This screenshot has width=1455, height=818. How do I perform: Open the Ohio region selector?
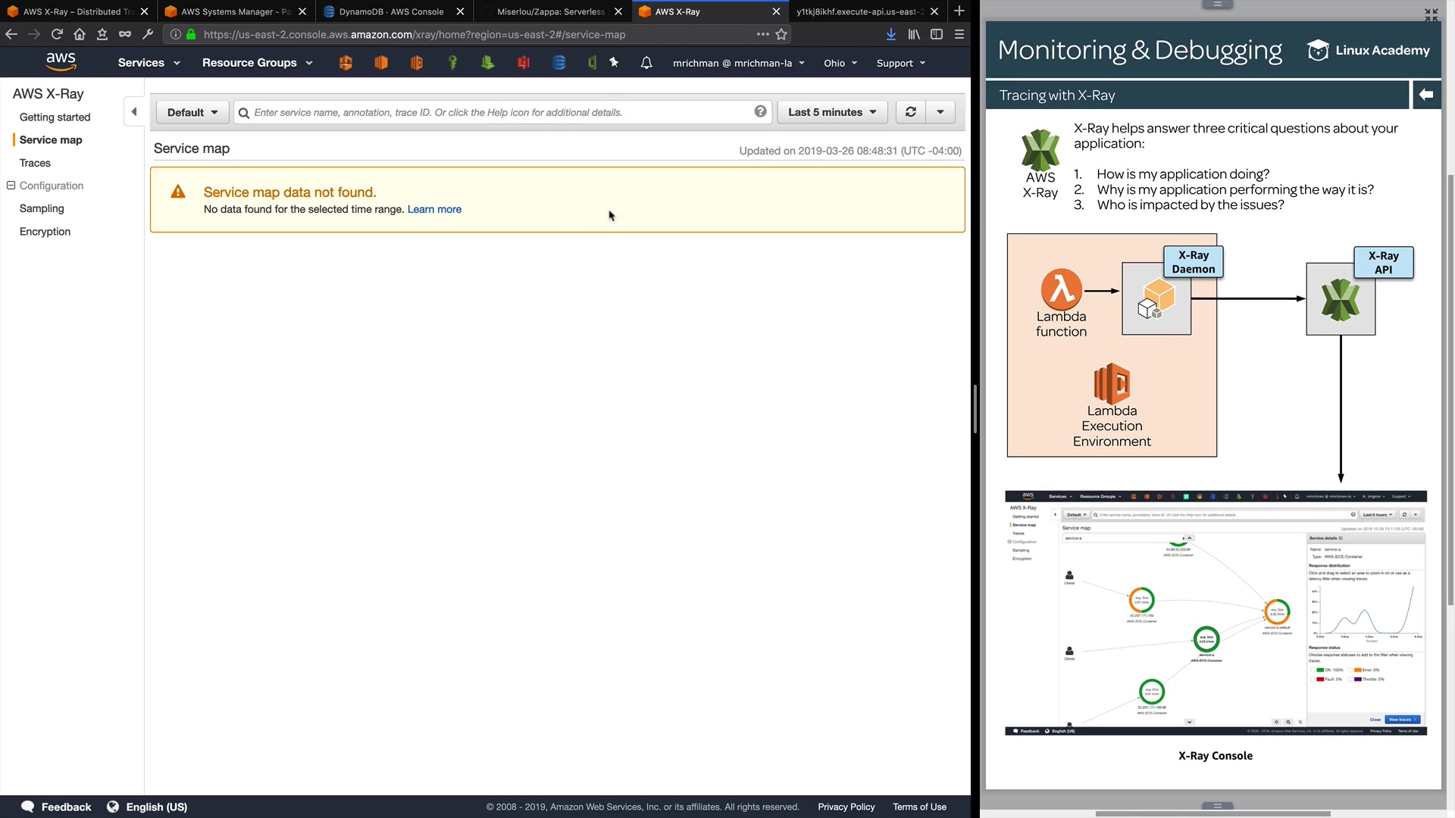tap(840, 63)
